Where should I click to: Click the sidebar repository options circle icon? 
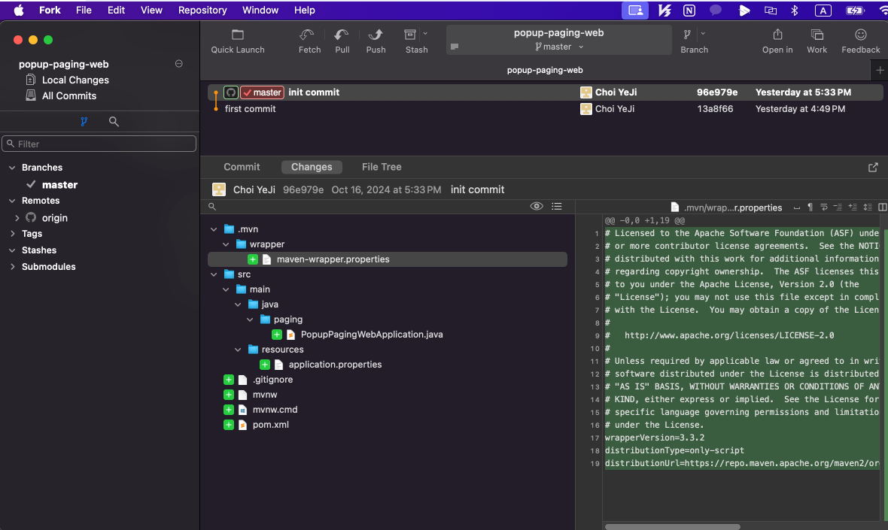coord(179,64)
